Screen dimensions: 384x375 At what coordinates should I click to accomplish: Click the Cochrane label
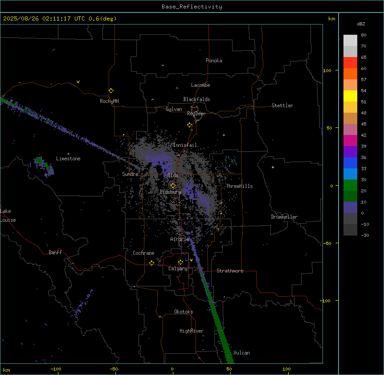143,253
